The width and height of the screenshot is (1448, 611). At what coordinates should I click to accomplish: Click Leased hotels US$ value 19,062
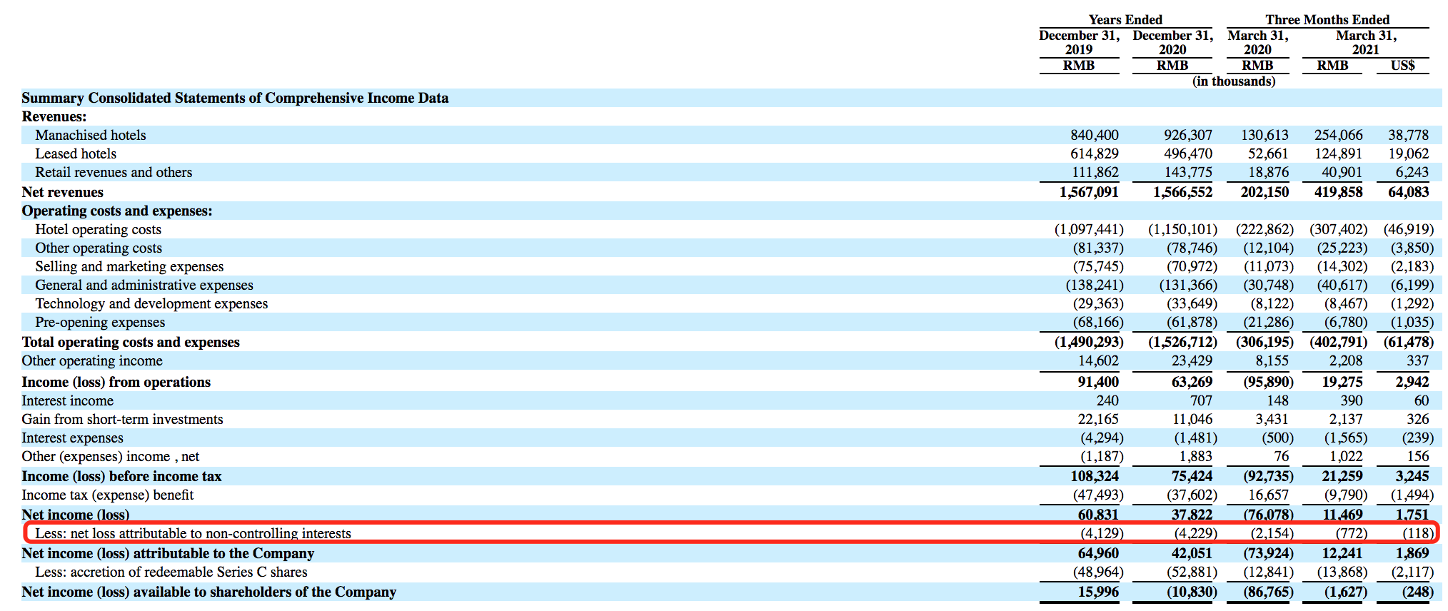pyautogui.click(x=1408, y=153)
